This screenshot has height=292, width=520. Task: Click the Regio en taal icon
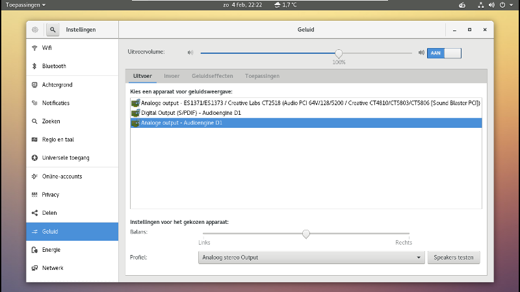34,140
